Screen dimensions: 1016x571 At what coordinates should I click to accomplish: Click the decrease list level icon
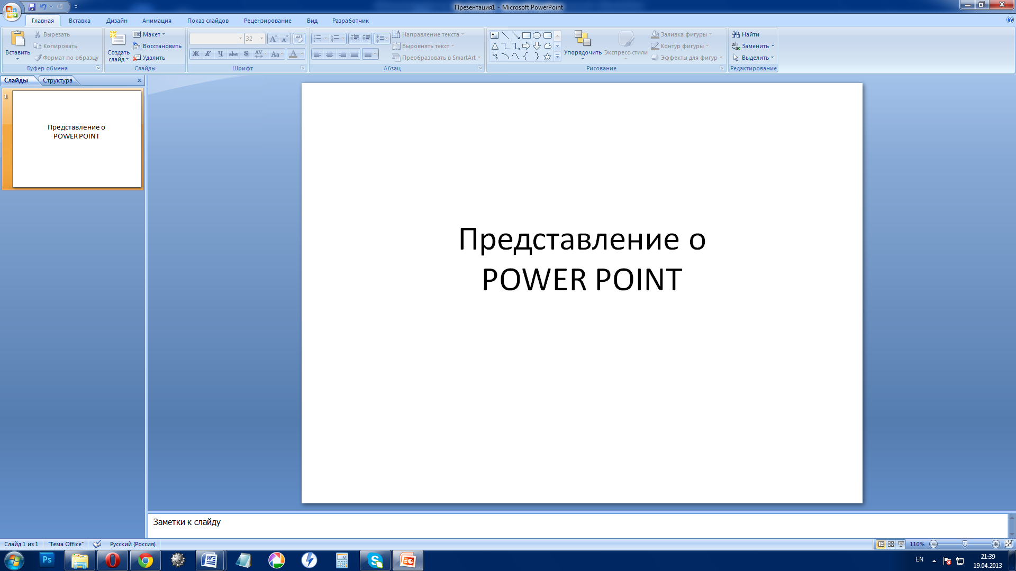(x=355, y=39)
